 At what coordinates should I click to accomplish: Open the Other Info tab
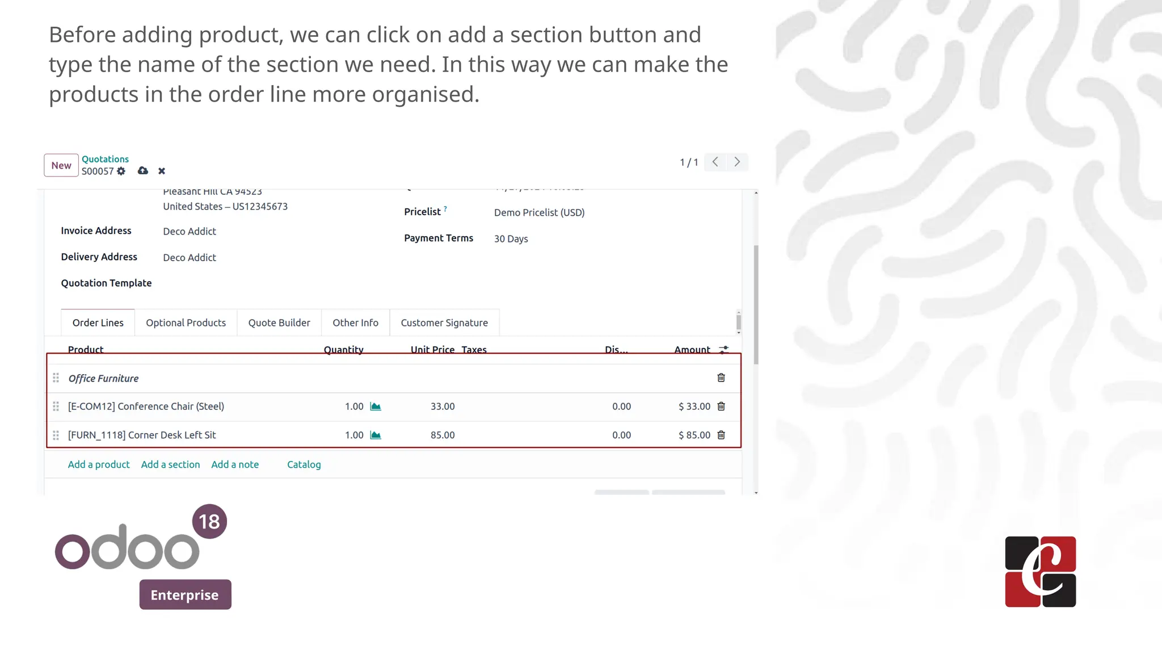[355, 322]
